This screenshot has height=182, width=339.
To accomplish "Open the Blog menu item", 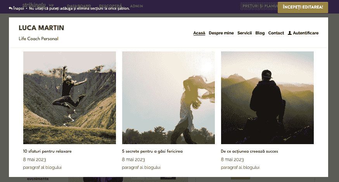I will coord(260,33).
